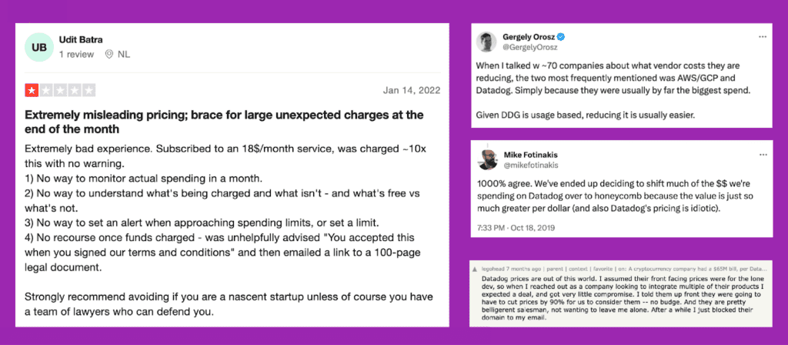Viewport: 788px width, 345px height.
Task: Open more options on Mike Fotinakis's tweet
Action: pos(763,153)
